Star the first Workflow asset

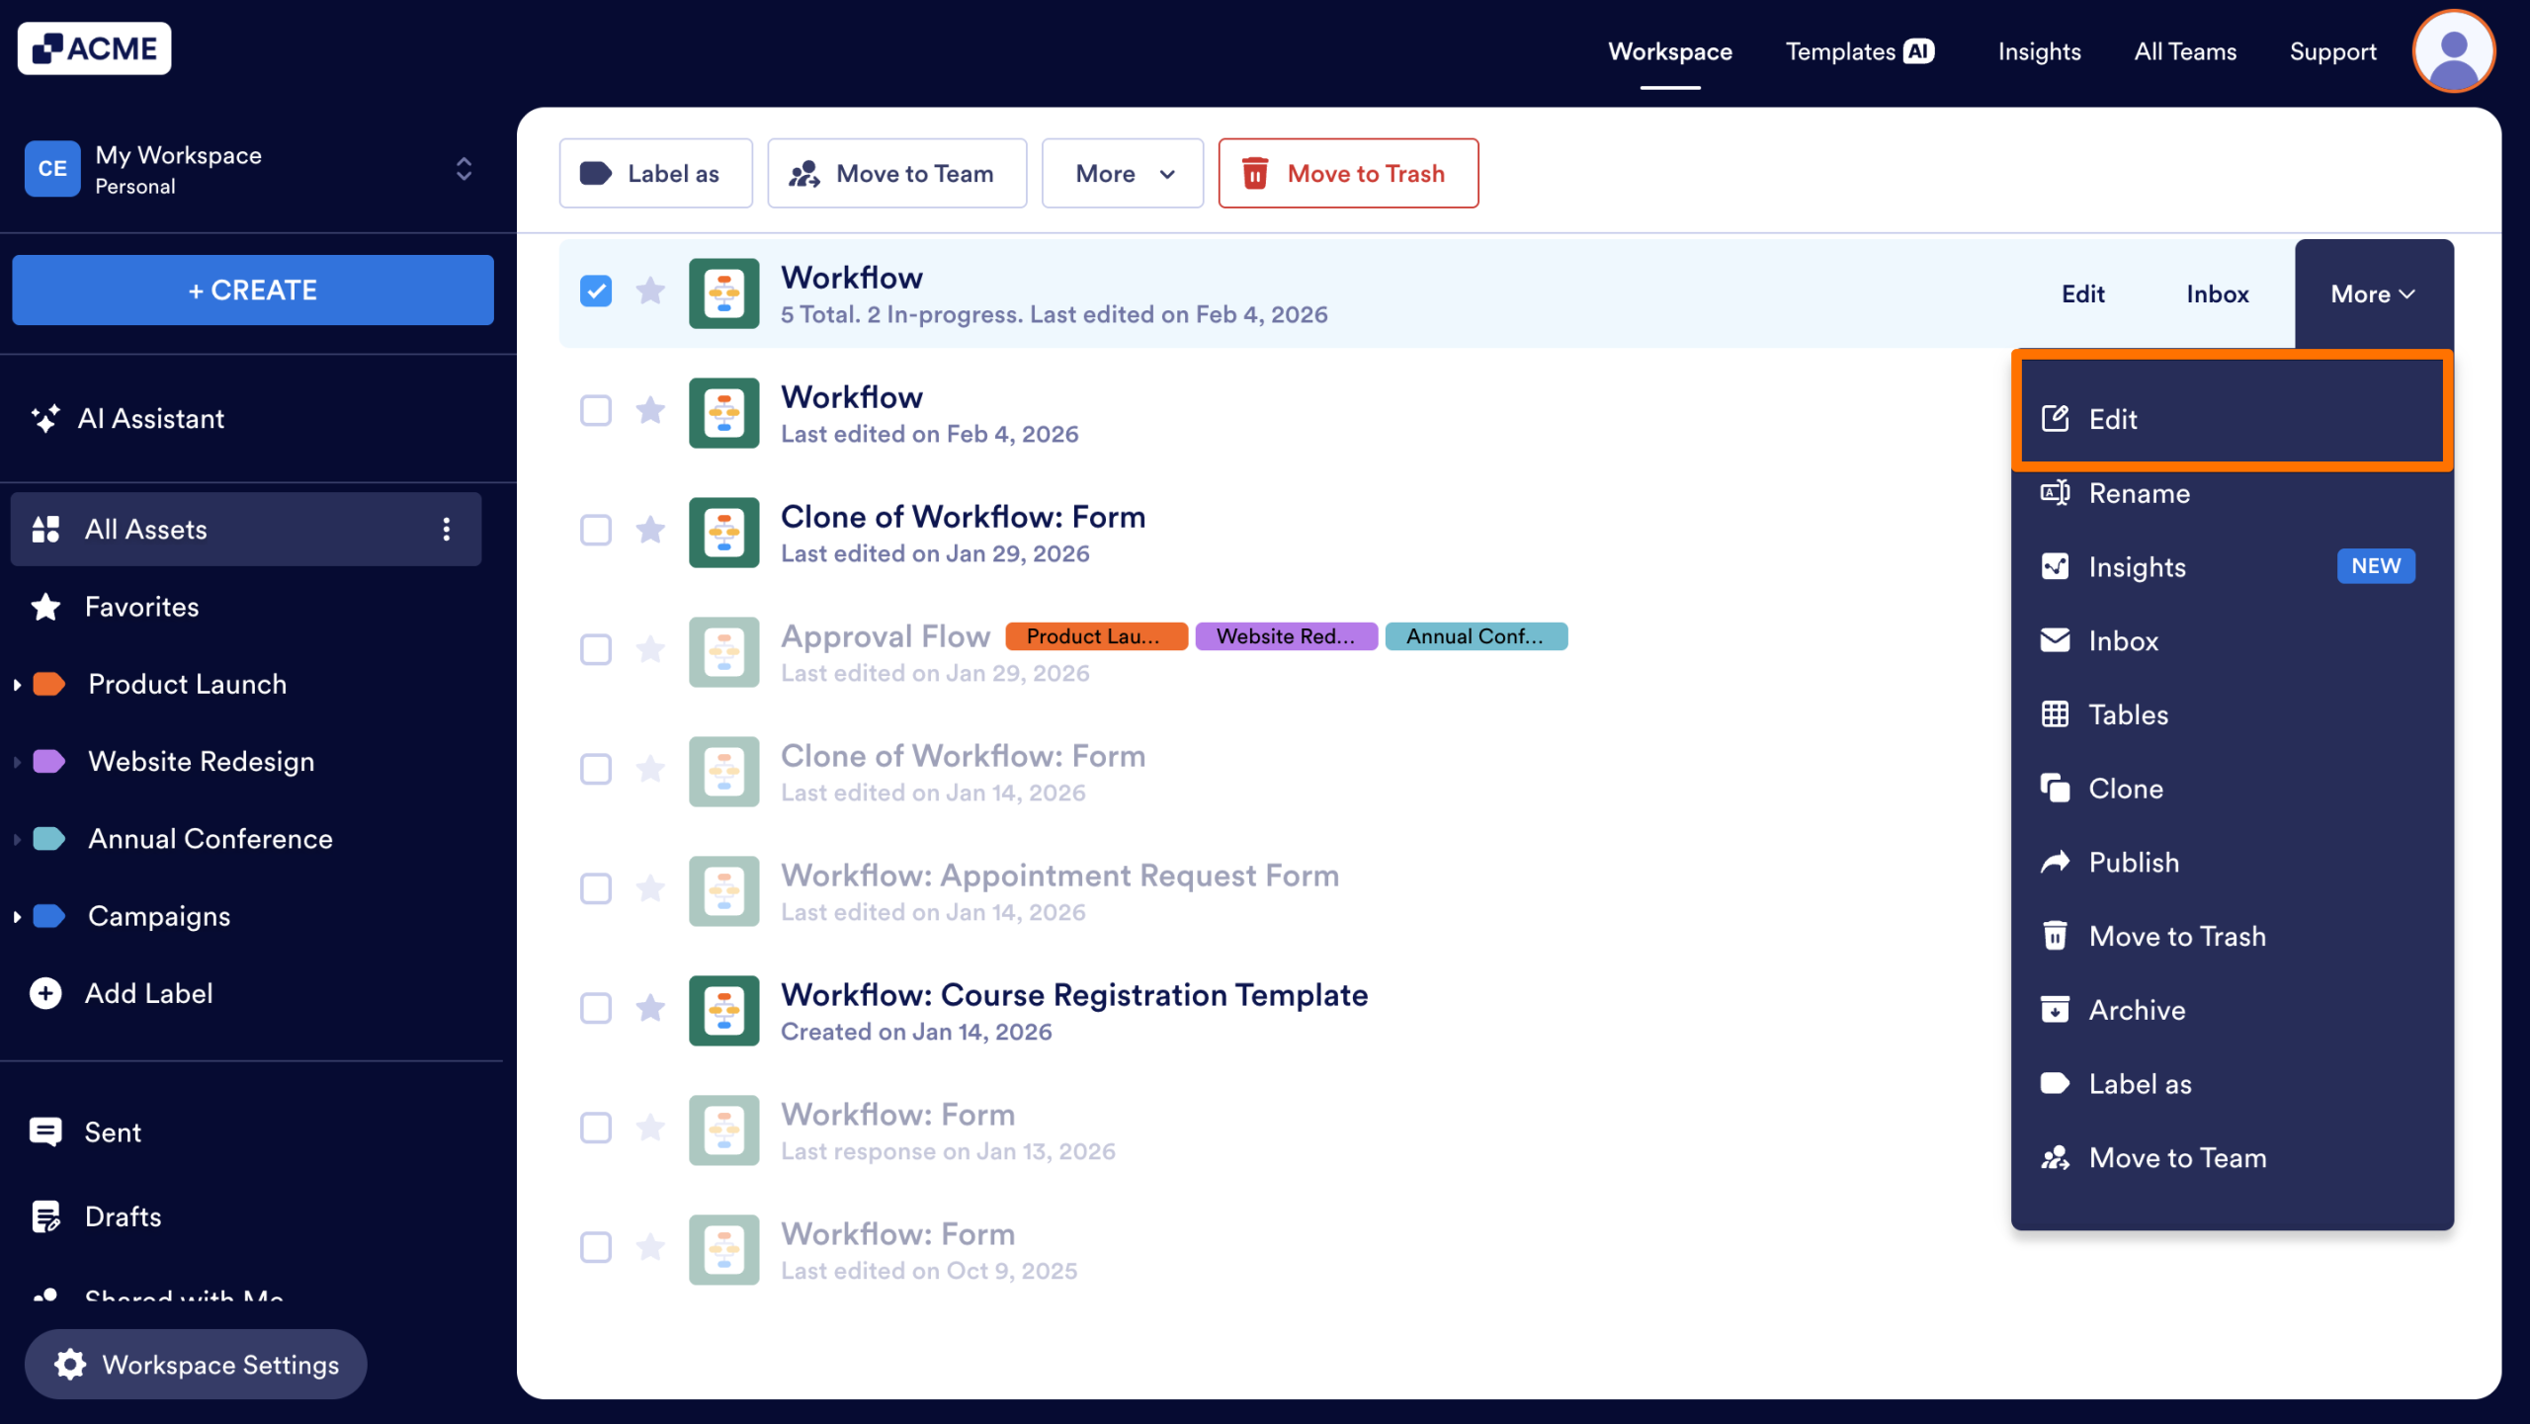650,293
